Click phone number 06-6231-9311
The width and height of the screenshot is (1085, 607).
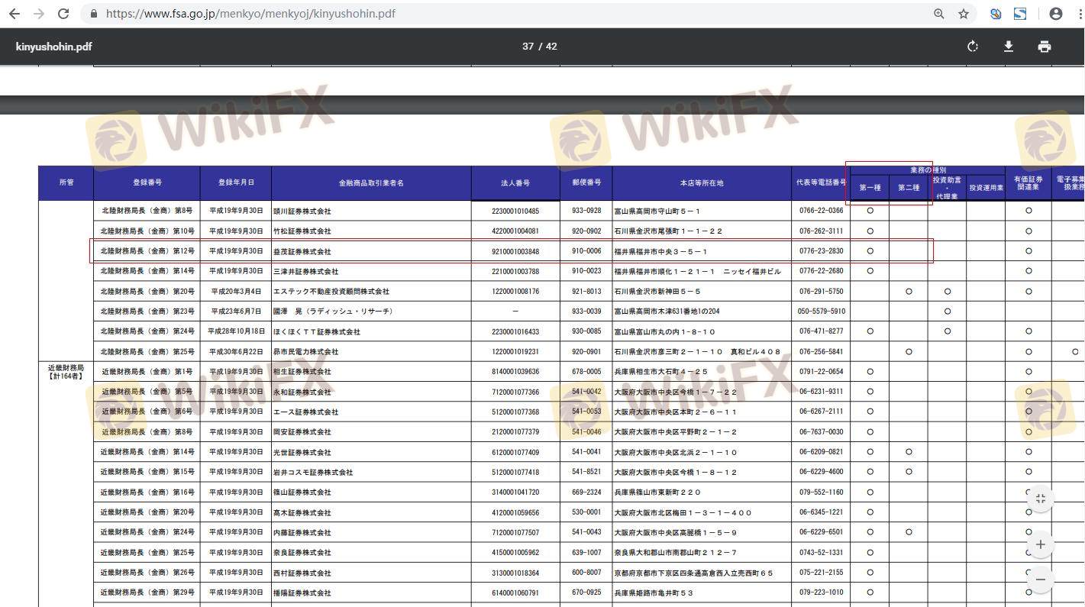coord(822,392)
